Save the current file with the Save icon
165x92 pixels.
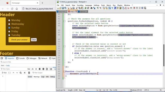[x=63, y=8]
